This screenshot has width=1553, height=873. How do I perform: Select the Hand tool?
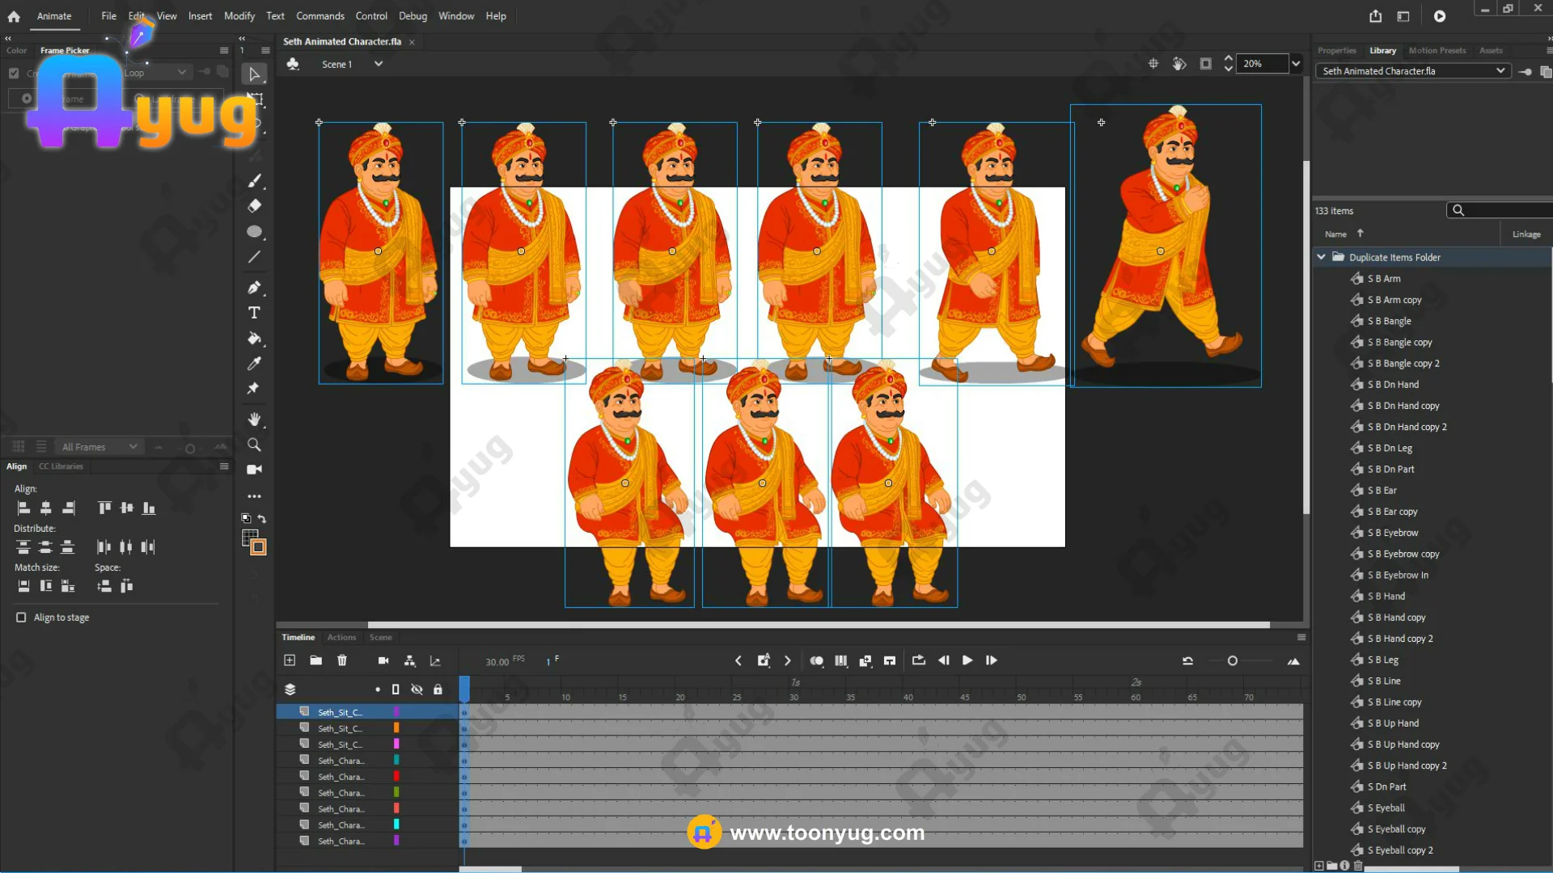(x=254, y=419)
